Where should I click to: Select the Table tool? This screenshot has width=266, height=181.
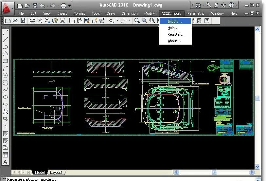(x=5, y=155)
